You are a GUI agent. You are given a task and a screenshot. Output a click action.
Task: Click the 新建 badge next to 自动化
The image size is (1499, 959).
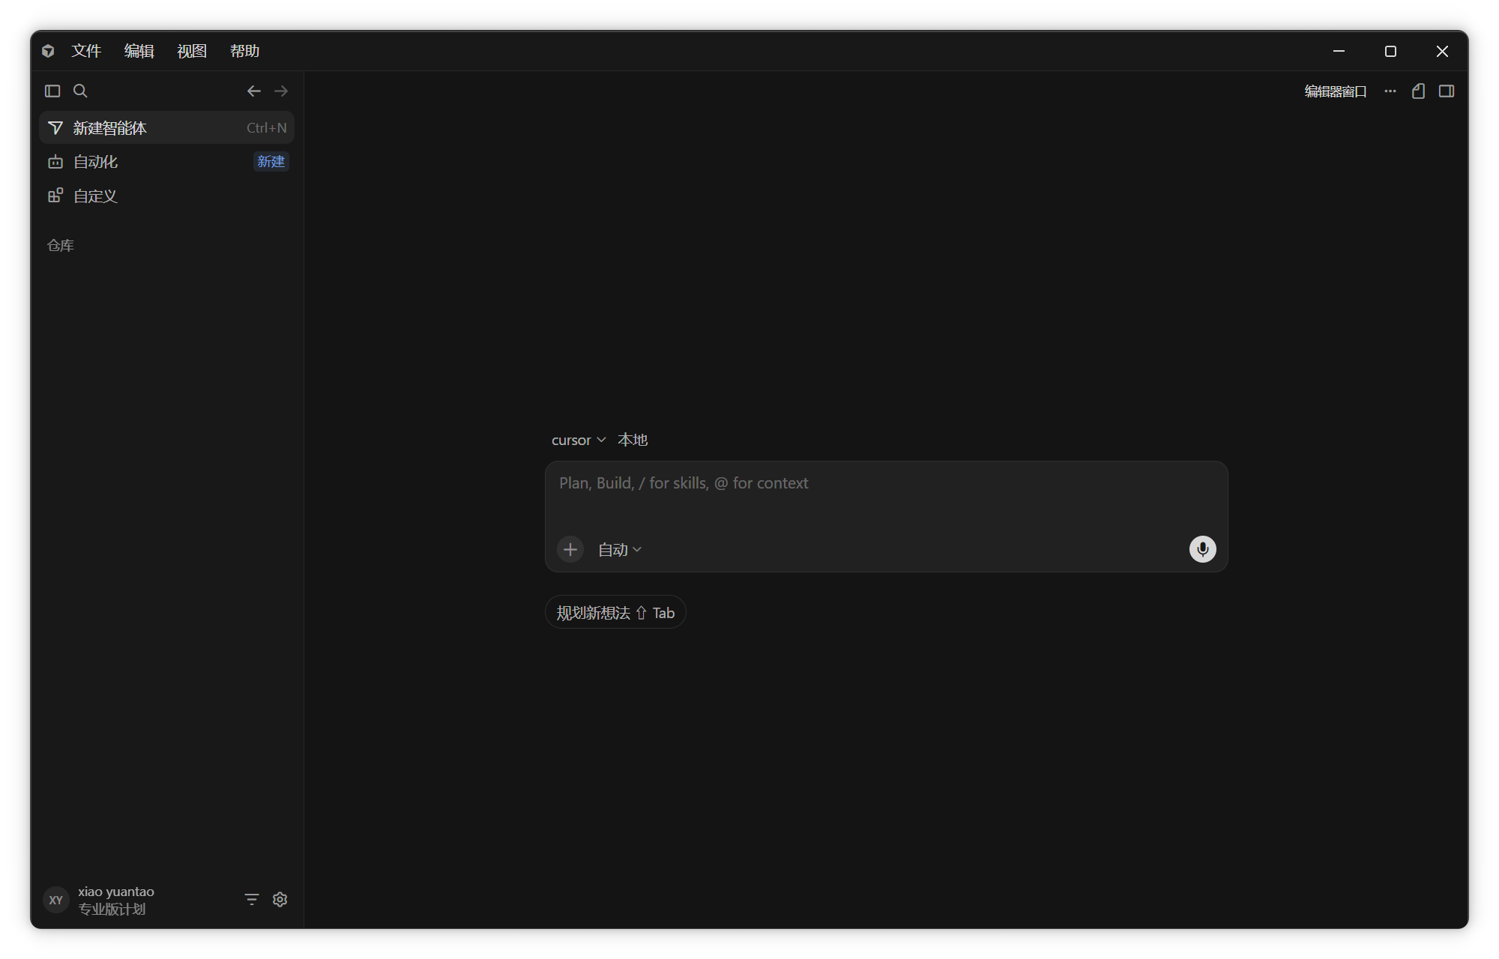click(x=271, y=162)
